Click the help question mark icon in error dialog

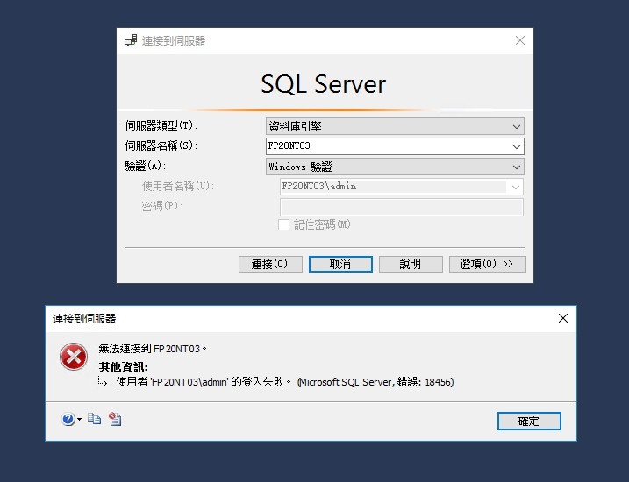pyautogui.click(x=68, y=419)
